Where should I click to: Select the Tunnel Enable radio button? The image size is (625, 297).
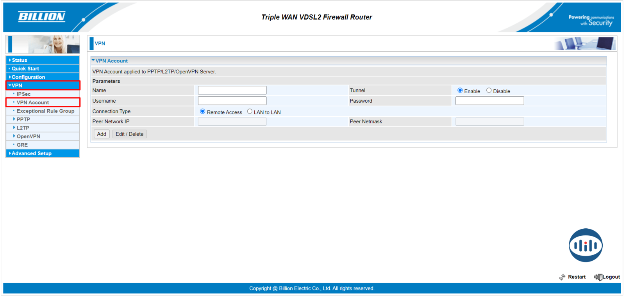[460, 91]
